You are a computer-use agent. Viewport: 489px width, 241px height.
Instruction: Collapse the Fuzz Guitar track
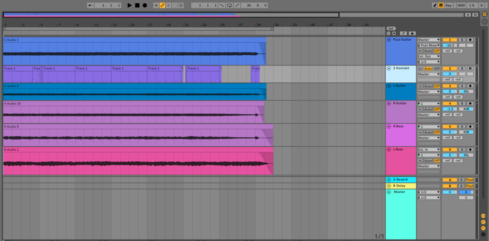tap(389, 40)
